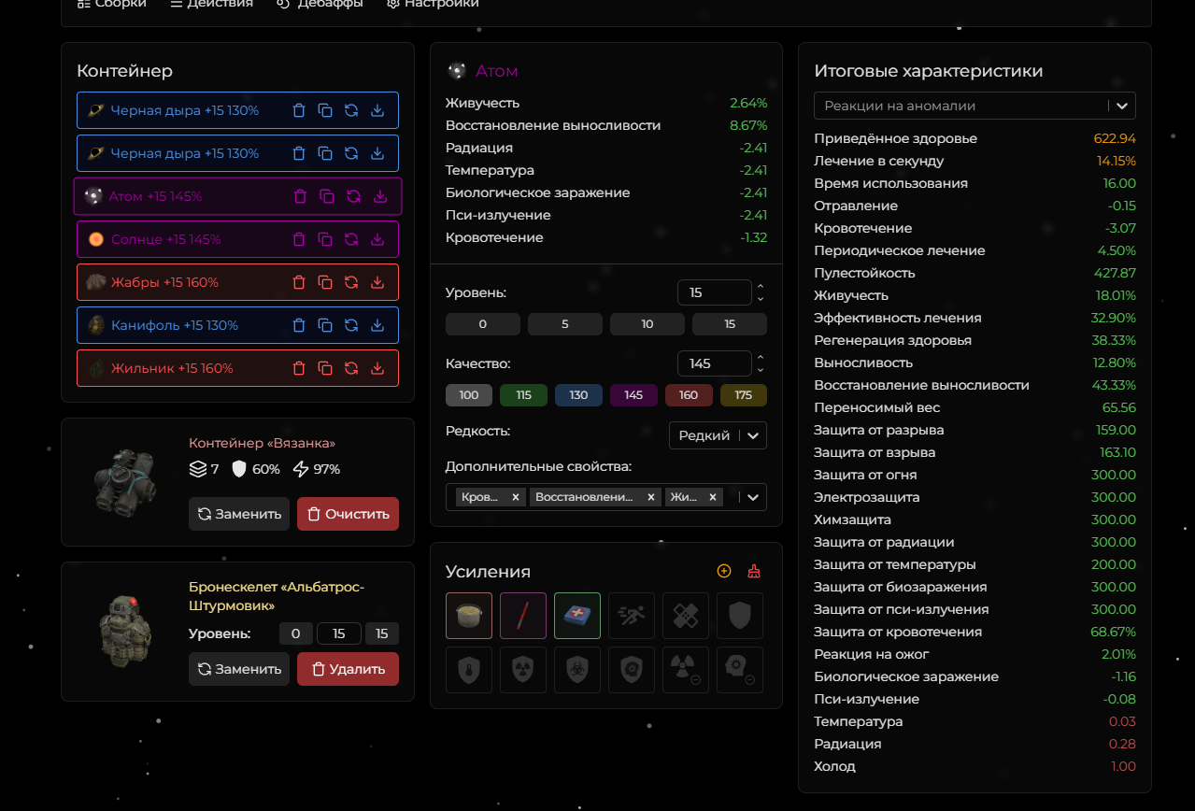The height and width of the screenshot is (811, 1195).
Task: Click Удалить button for the armor
Action: (x=348, y=669)
